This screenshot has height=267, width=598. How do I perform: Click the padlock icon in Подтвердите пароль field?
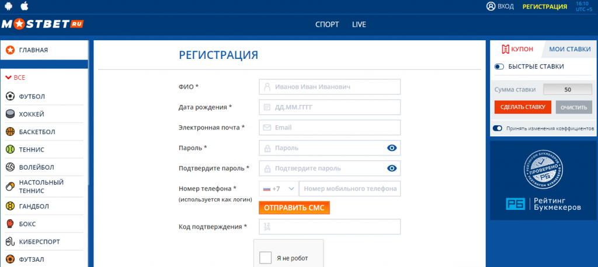click(267, 168)
